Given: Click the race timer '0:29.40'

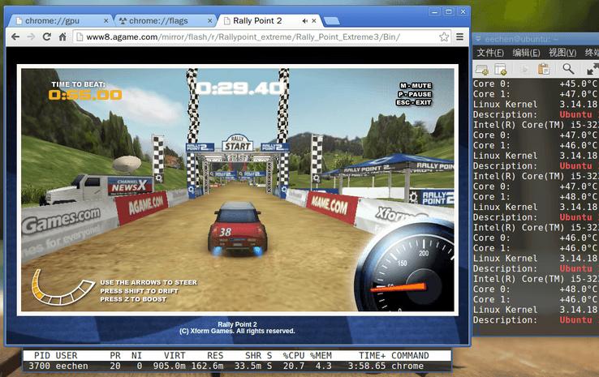Looking at the screenshot, I should coord(242,88).
